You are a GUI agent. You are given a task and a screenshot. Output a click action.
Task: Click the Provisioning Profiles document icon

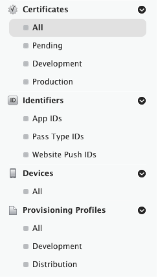tap(13, 210)
